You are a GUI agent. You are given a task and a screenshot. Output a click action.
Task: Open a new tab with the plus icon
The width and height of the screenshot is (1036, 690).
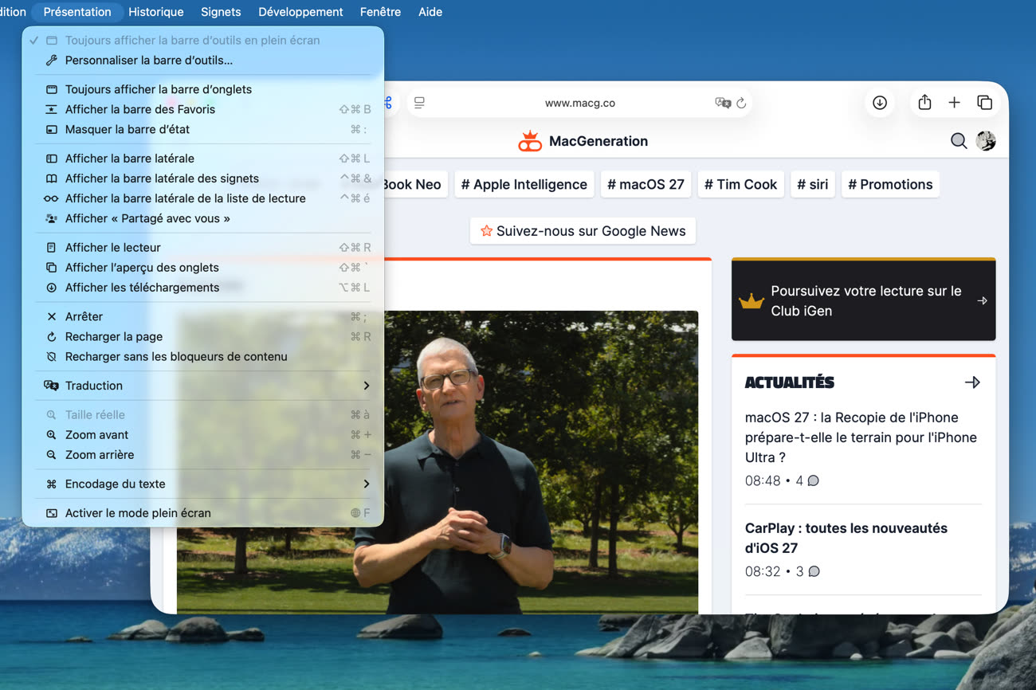pyautogui.click(x=954, y=103)
